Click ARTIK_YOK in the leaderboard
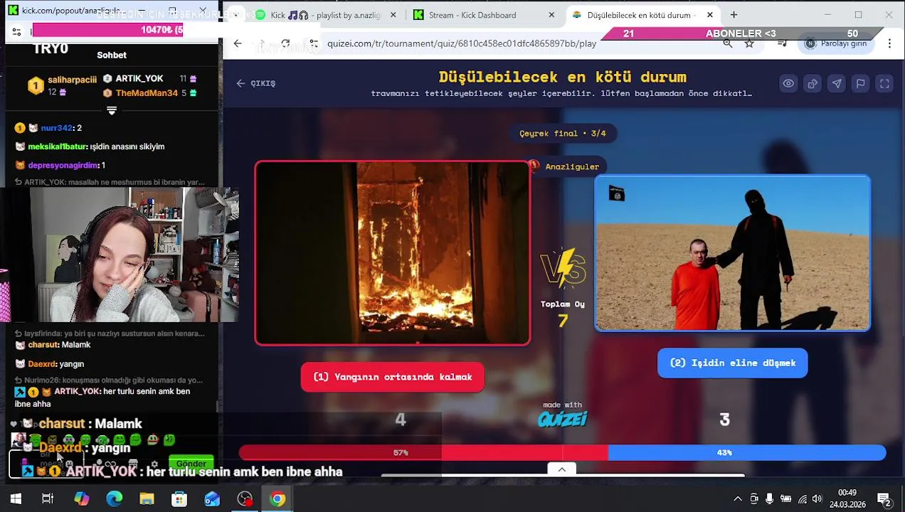Image resolution: width=905 pixels, height=512 pixels. (139, 78)
